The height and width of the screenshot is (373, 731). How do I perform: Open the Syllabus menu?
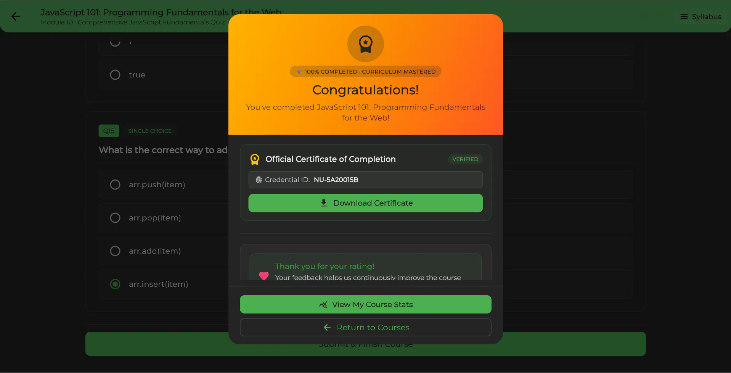701,16
